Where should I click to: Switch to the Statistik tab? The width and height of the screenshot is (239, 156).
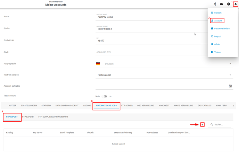tap(46, 105)
